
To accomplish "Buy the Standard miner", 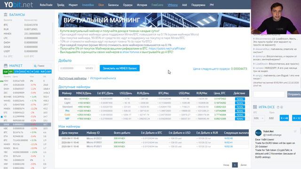I will pyautogui.click(x=240, y=107).
